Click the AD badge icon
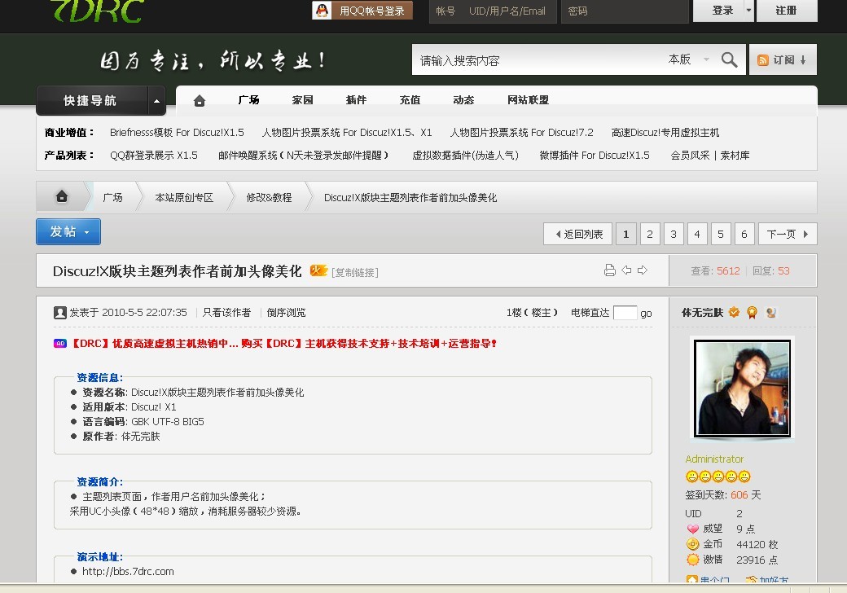Image resolution: width=847 pixels, height=593 pixels. point(60,344)
